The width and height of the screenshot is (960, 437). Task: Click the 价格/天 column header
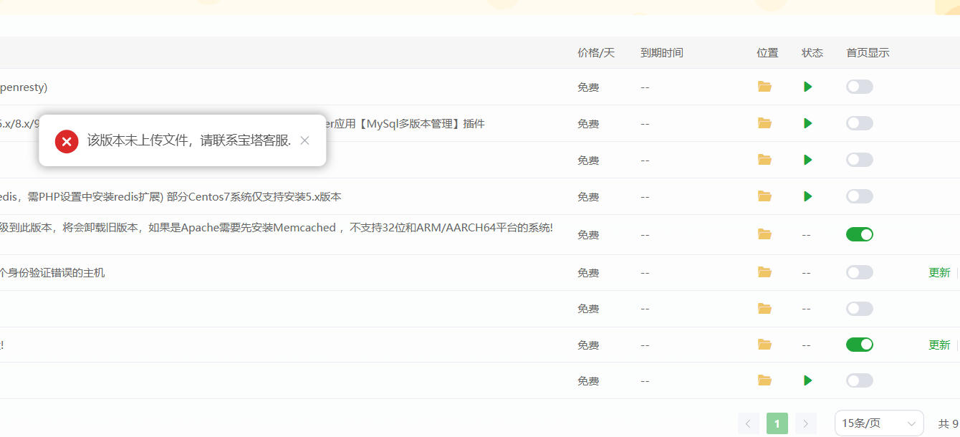coord(596,53)
